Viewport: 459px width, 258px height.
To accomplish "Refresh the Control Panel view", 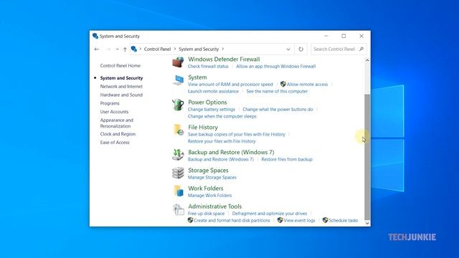I will pos(301,49).
